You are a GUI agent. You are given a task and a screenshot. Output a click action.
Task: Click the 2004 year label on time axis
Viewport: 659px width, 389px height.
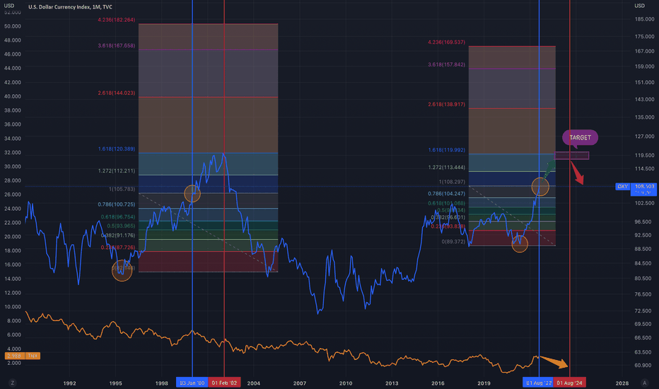[254, 383]
